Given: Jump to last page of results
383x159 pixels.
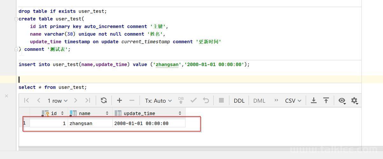Looking at the screenshot, I should [88, 100].
